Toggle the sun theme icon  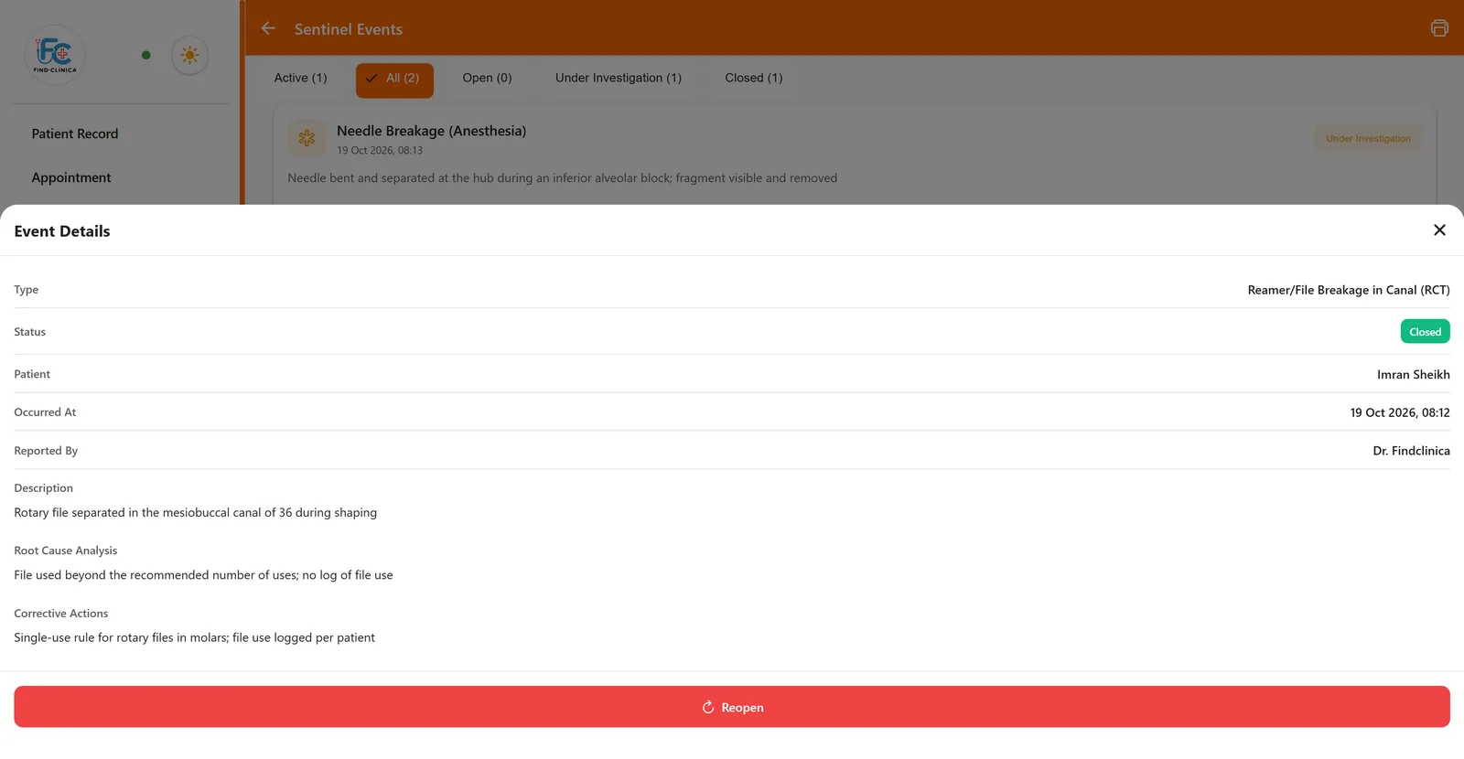point(190,55)
